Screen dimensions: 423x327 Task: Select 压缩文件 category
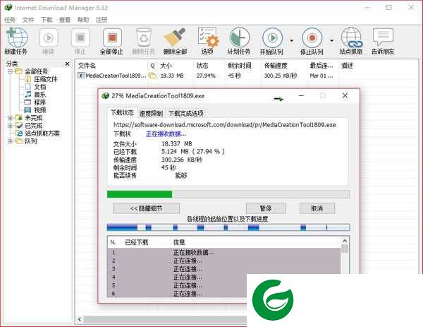pyautogui.click(x=46, y=79)
